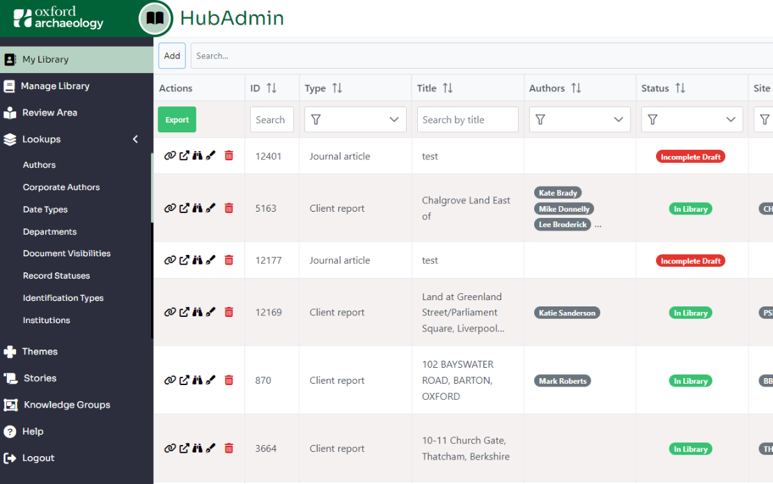Open the Type filter dropdown

355,119
